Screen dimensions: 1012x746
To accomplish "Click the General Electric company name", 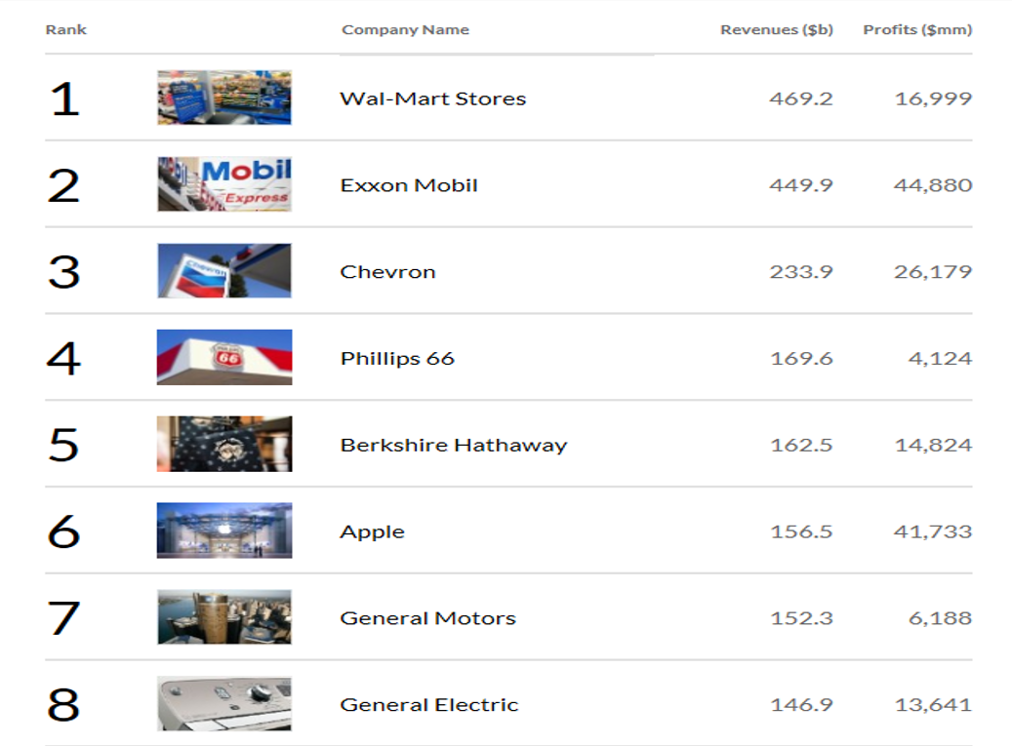I will (428, 705).
